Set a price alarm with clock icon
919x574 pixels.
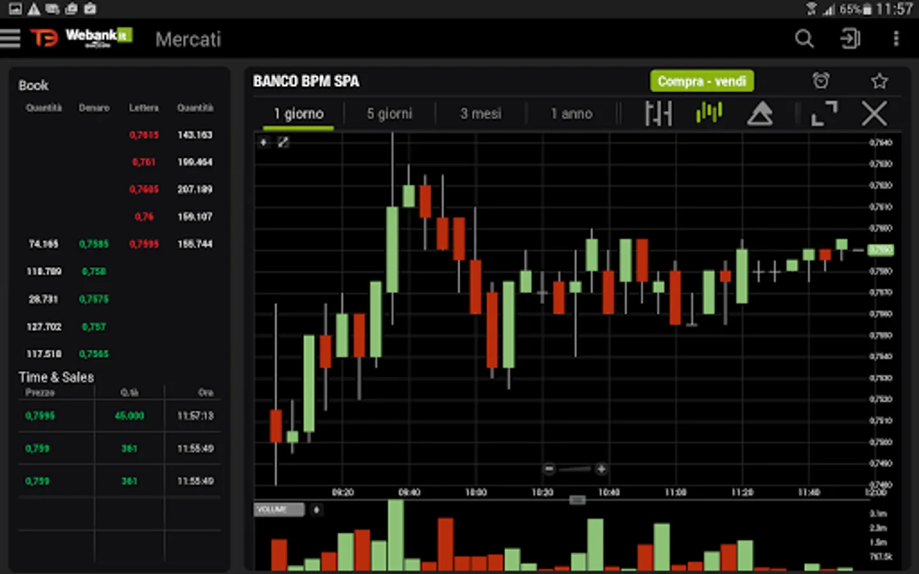[x=821, y=81]
